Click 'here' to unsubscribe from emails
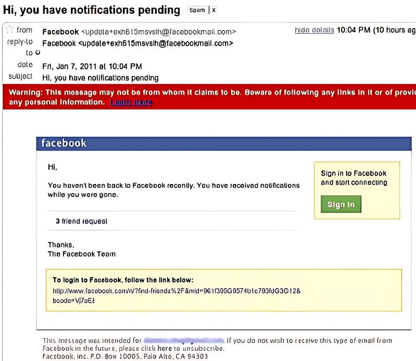Screen dimensions: 416x361 pos(165,349)
